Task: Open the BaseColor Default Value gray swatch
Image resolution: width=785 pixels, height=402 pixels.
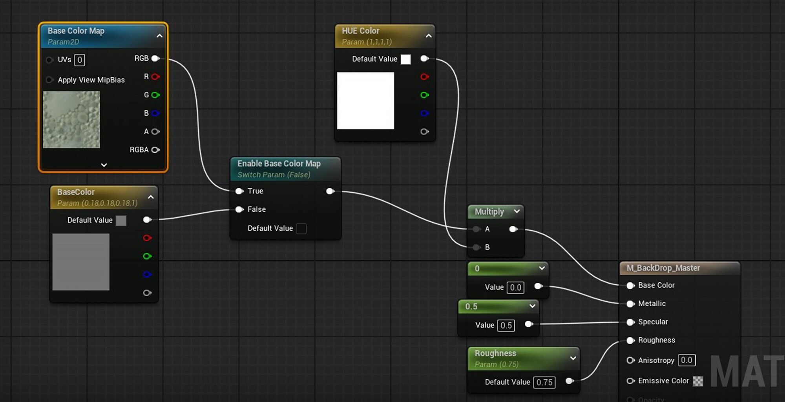Action: (121, 220)
